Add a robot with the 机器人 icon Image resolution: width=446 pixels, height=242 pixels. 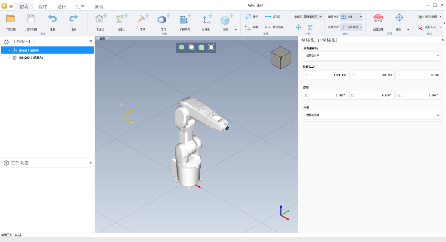pyautogui.click(x=121, y=19)
